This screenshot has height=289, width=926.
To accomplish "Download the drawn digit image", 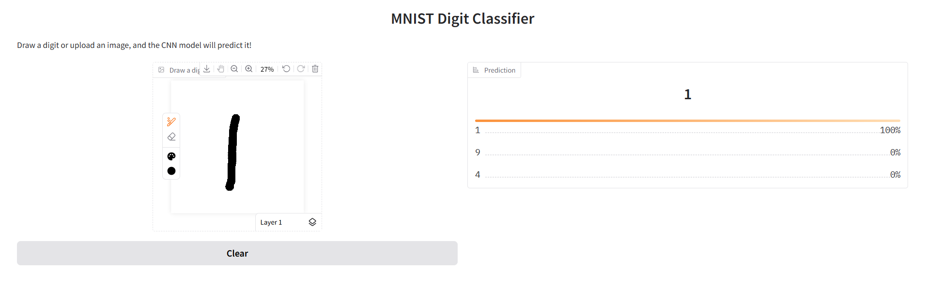I will [x=207, y=69].
